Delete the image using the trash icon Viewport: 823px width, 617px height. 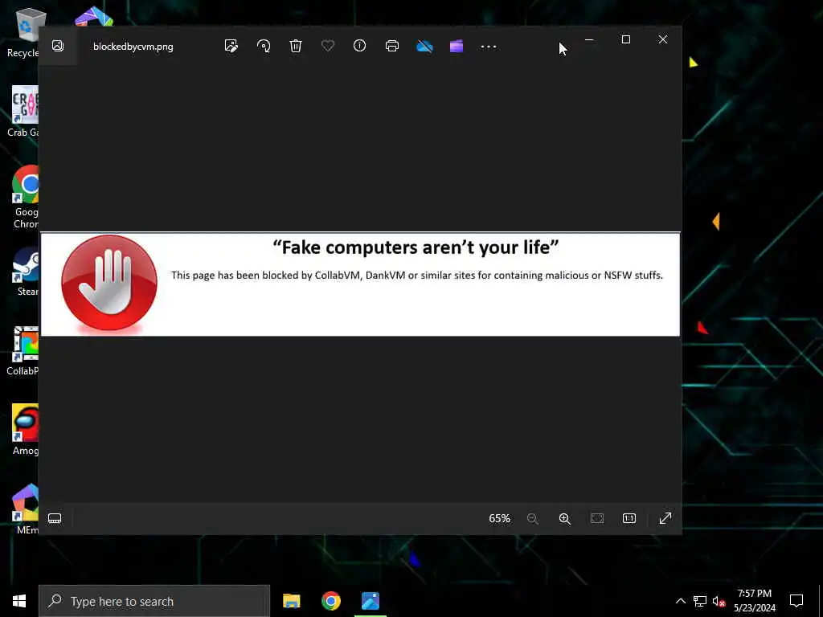click(296, 46)
